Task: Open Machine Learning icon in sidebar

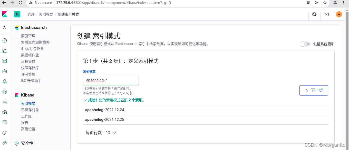Action: pyautogui.click(x=5, y=92)
